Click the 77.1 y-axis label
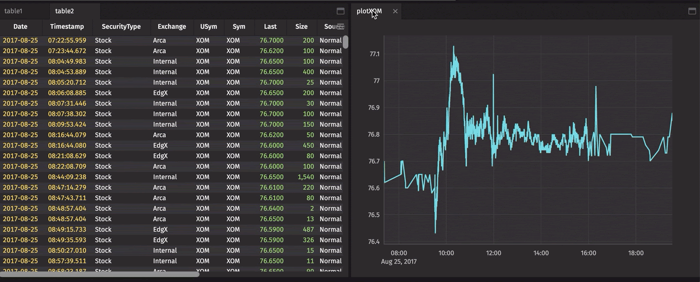 [x=374, y=54]
